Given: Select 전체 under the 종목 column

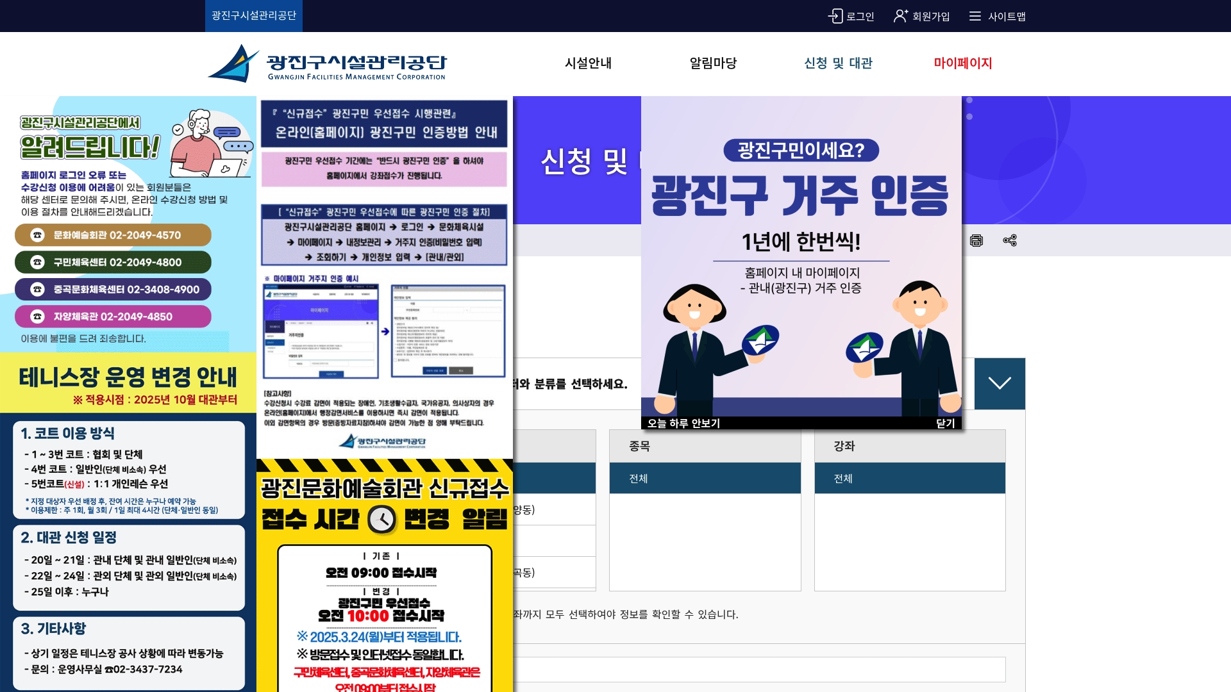Looking at the screenshot, I should coord(705,478).
